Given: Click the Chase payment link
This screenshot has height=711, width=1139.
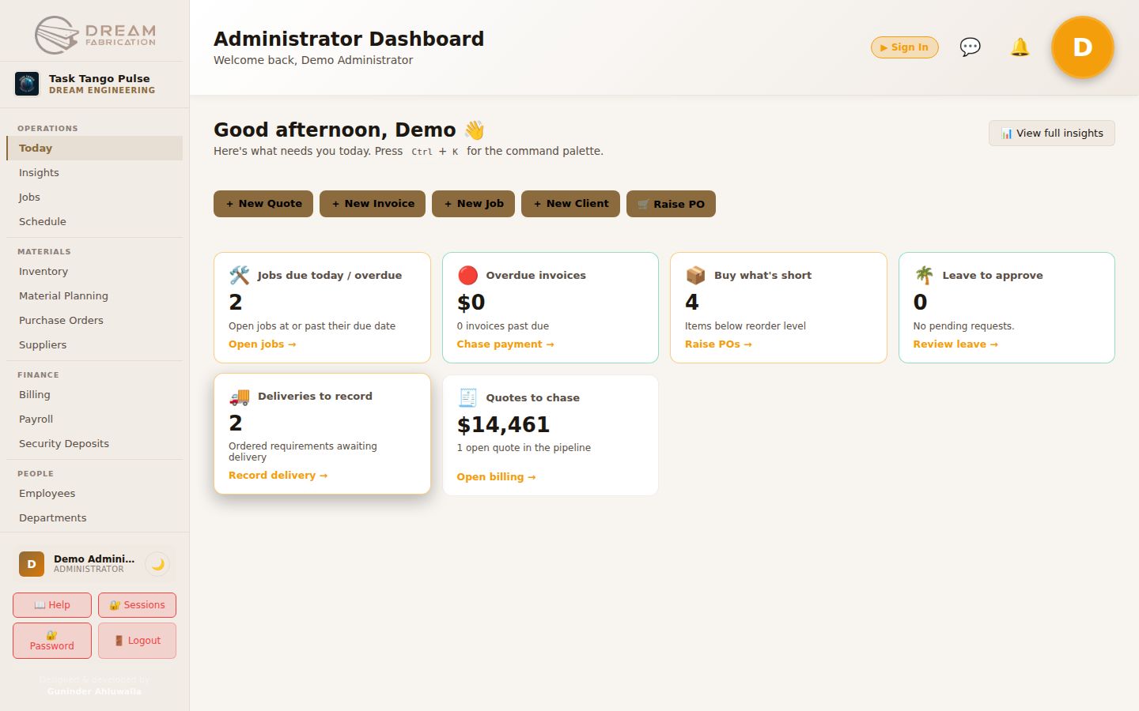Looking at the screenshot, I should [505, 344].
